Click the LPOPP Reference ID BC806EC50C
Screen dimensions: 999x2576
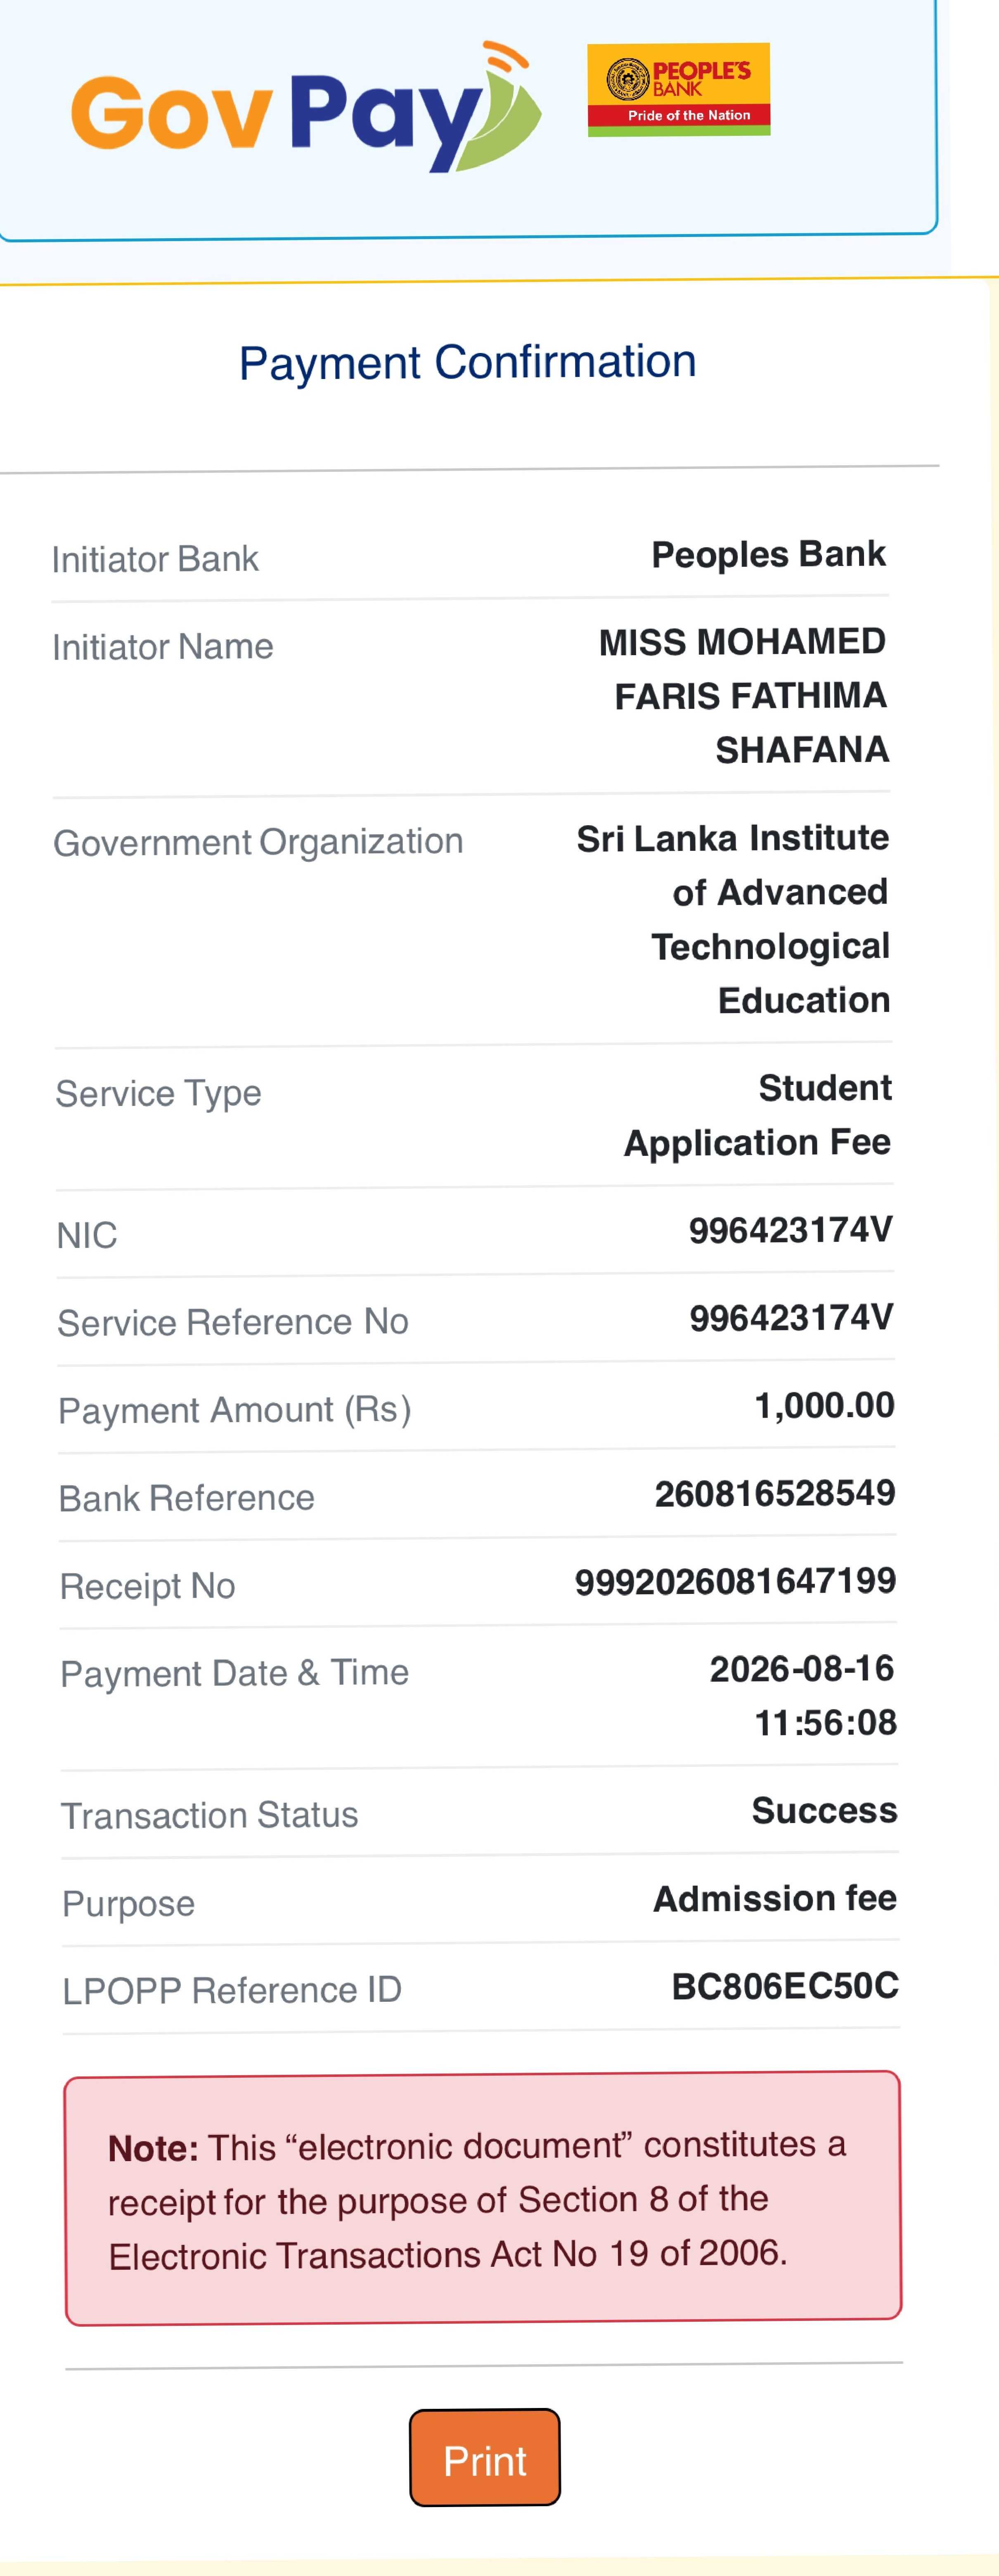click(x=785, y=1986)
